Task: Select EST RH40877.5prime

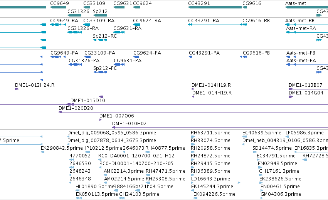Action: pyautogui.click(x=165, y=148)
